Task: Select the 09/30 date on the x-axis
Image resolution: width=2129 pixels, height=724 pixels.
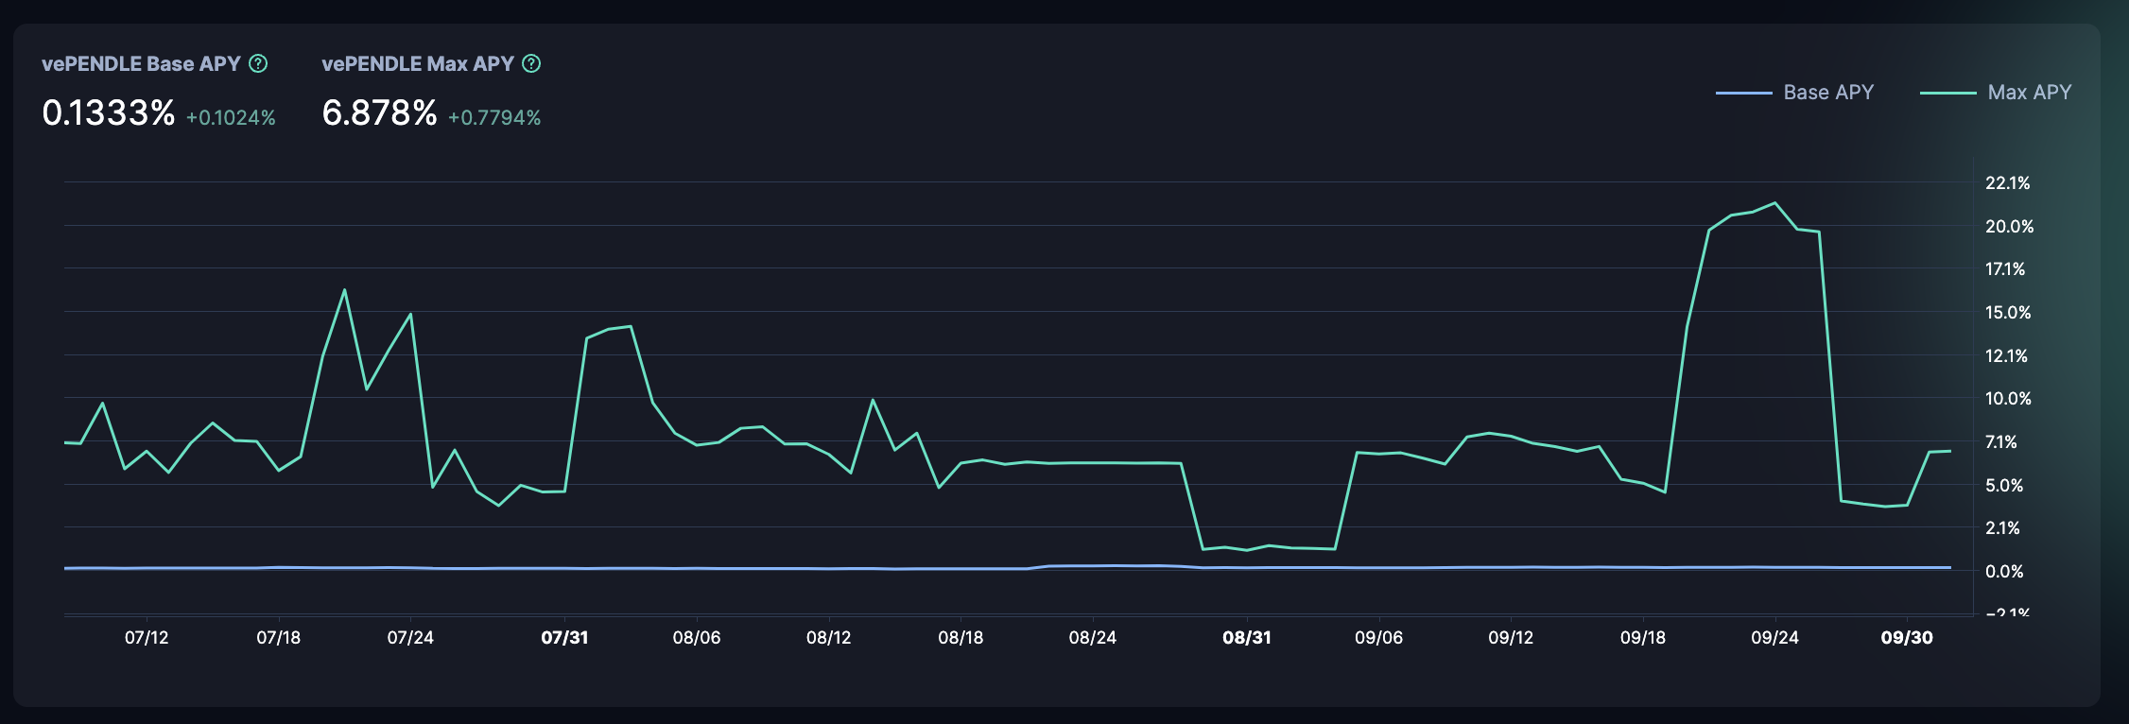Action: (x=1906, y=638)
